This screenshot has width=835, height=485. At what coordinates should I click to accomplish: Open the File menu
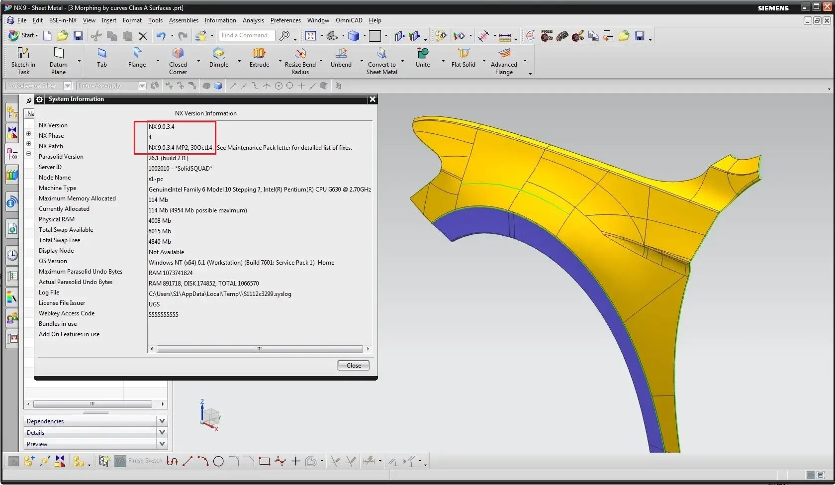pyautogui.click(x=21, y=20)
